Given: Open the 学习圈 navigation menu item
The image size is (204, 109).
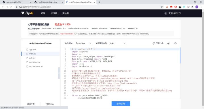Looking at the screenshot, I should click(54, 13).
